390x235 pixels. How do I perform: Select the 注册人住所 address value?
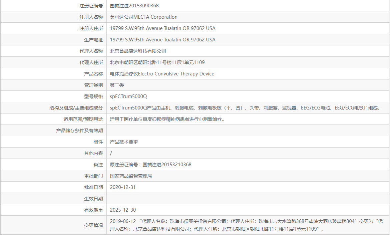[x=163, y=28]
